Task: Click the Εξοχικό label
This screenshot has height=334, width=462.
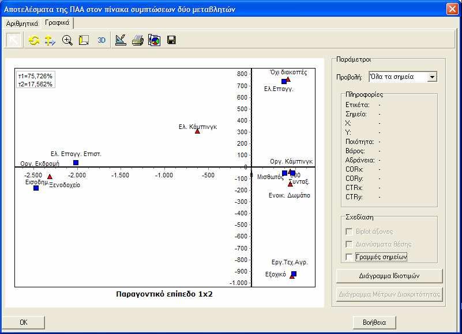Action: point(276,274)
